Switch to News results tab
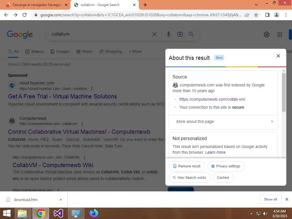Viewport: 292px width, 219px height. (84, 51)
